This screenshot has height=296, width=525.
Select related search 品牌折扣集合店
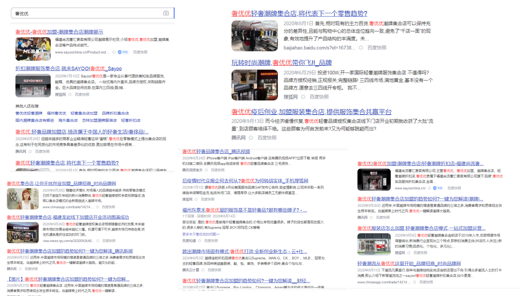tap(115, 113)
